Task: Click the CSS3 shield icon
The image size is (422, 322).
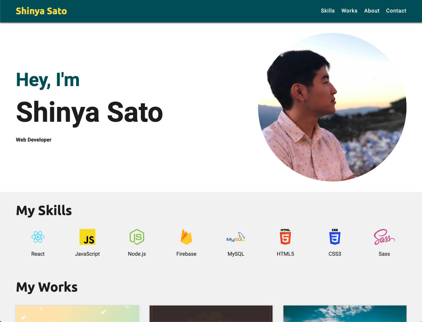Action: point(335,237)
